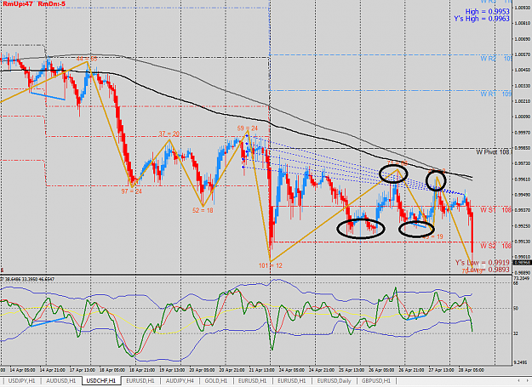Click the '44 = 65' swing label

click(87, 59)
